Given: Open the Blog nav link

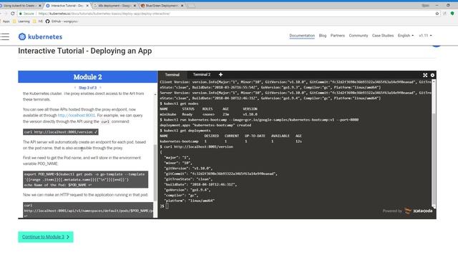Looking at the screenshot, I should [x=323, y=36].
